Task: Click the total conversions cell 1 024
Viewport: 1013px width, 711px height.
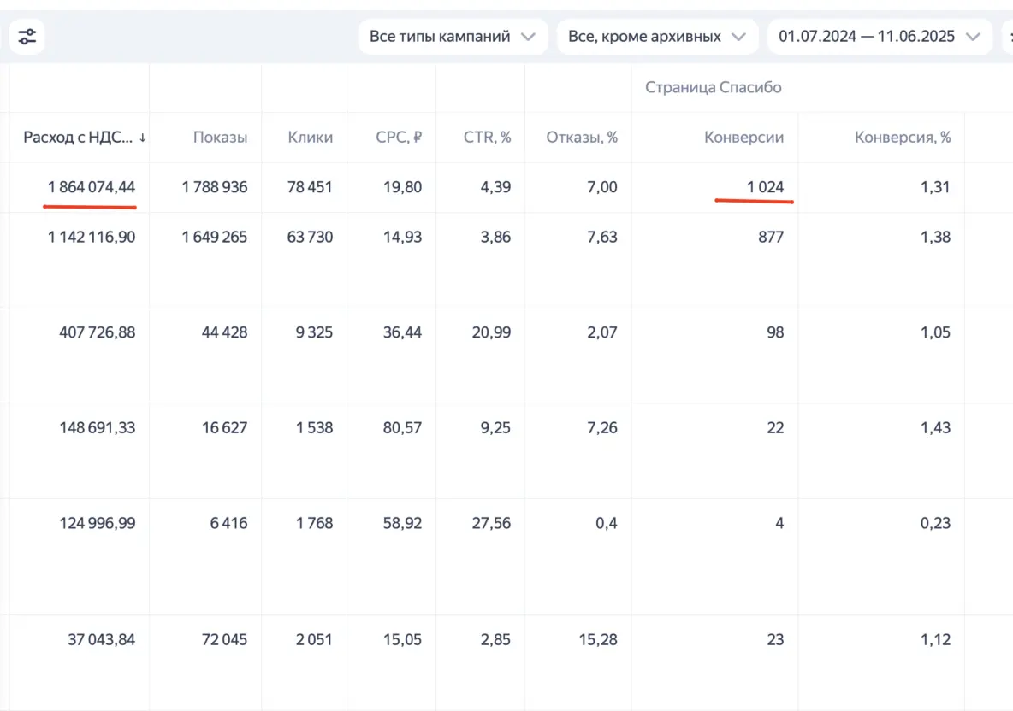Action: 765,187
